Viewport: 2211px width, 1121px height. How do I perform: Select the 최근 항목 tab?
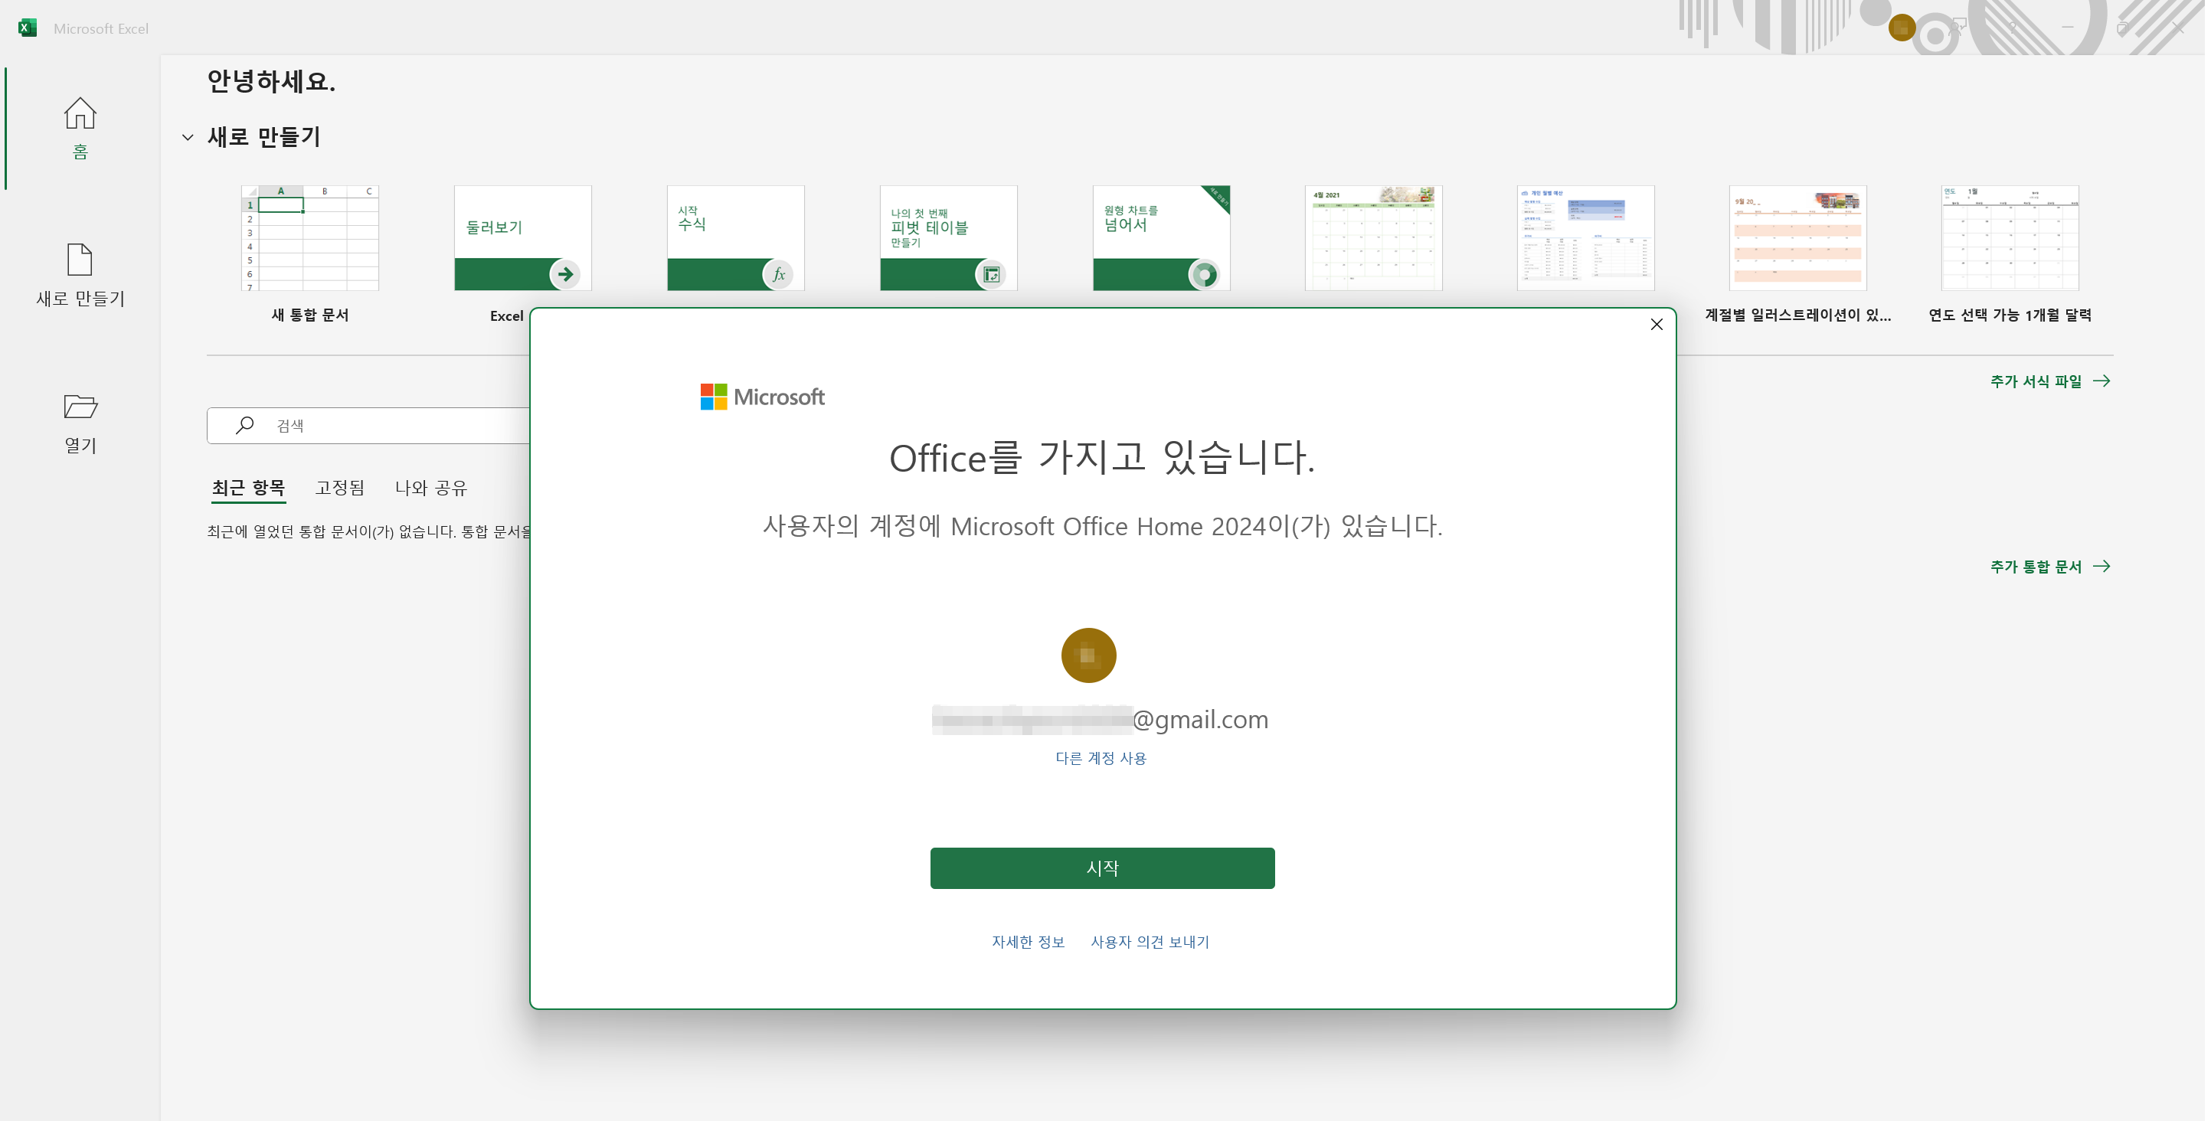click(x=248, y=488)
